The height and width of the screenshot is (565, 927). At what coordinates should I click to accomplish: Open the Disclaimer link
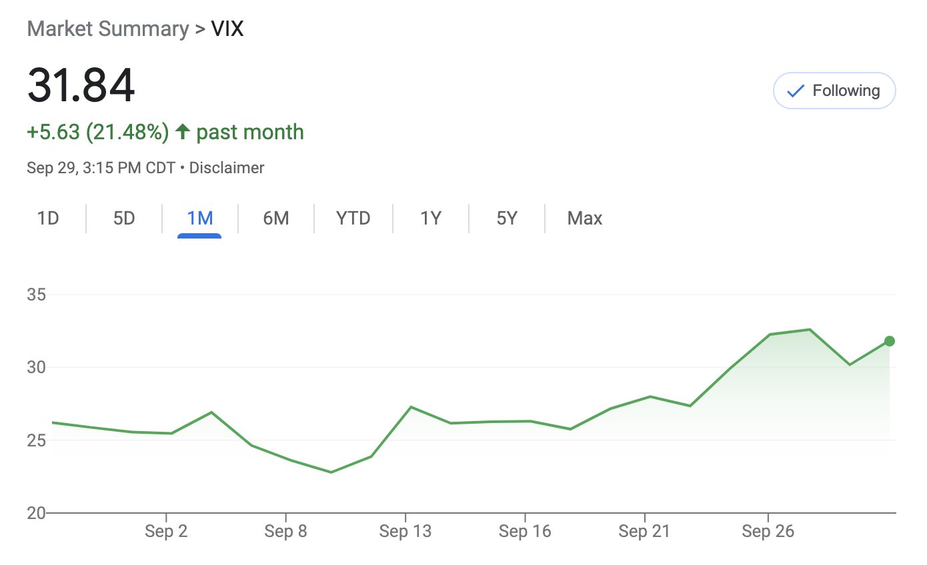(227, 168)
